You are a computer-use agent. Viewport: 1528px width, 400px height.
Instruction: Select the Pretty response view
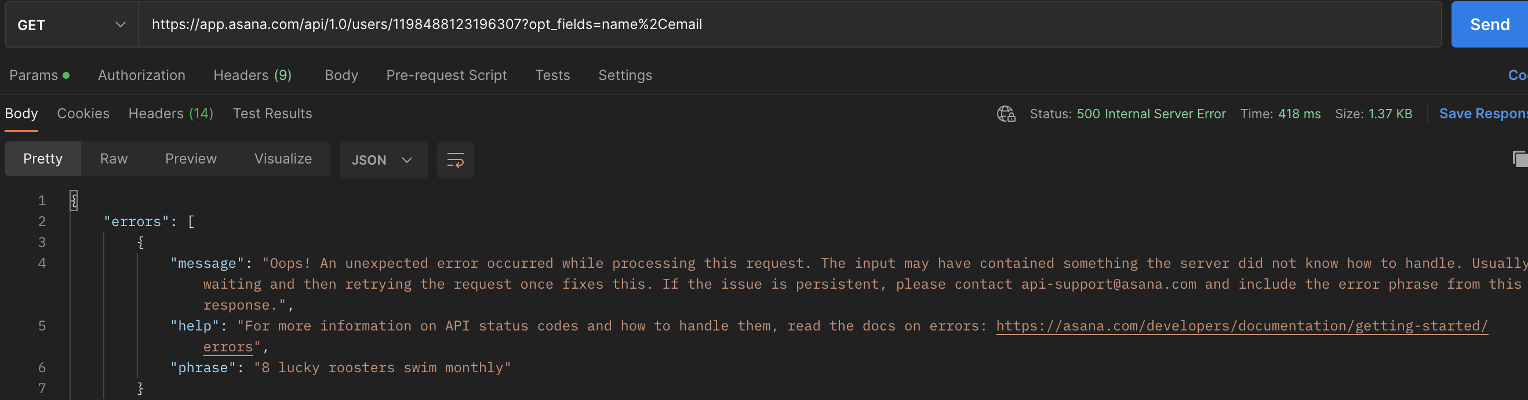[43, 158]
